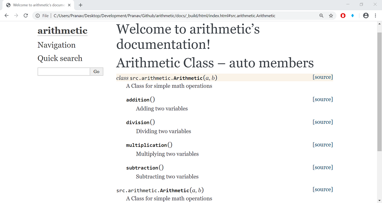This screenshot has width=382, height=203.
Task: View source of the Arithmetic class
Action: pyautogui.click(x=322, y=77)
